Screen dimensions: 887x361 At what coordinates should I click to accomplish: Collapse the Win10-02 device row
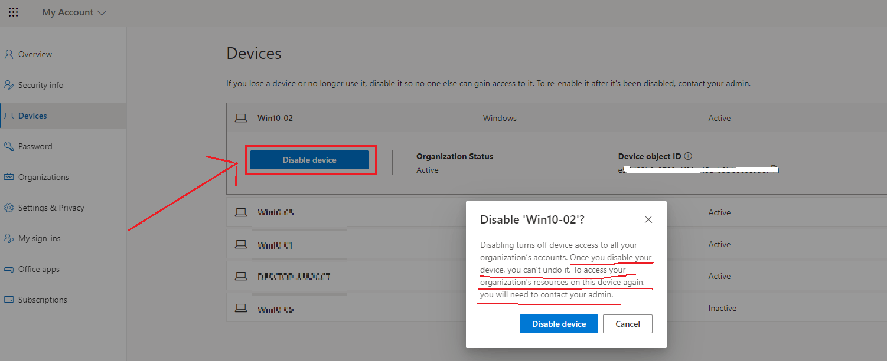(x=557, y=118)
